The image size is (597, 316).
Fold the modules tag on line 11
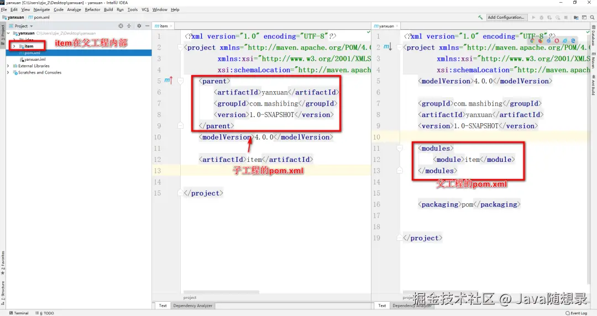coord(400,148)
